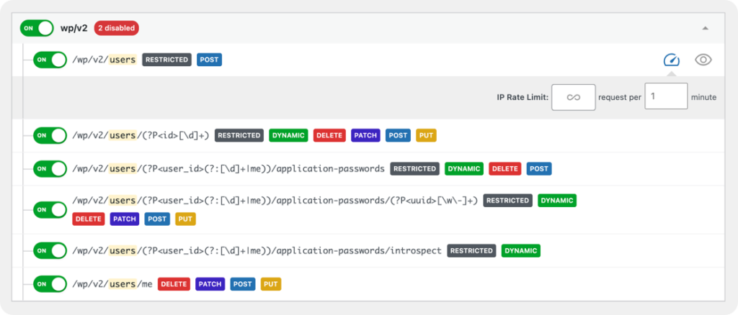Click the minute interval input field
This screenshot has height=315, width=738.
(666, 96)
